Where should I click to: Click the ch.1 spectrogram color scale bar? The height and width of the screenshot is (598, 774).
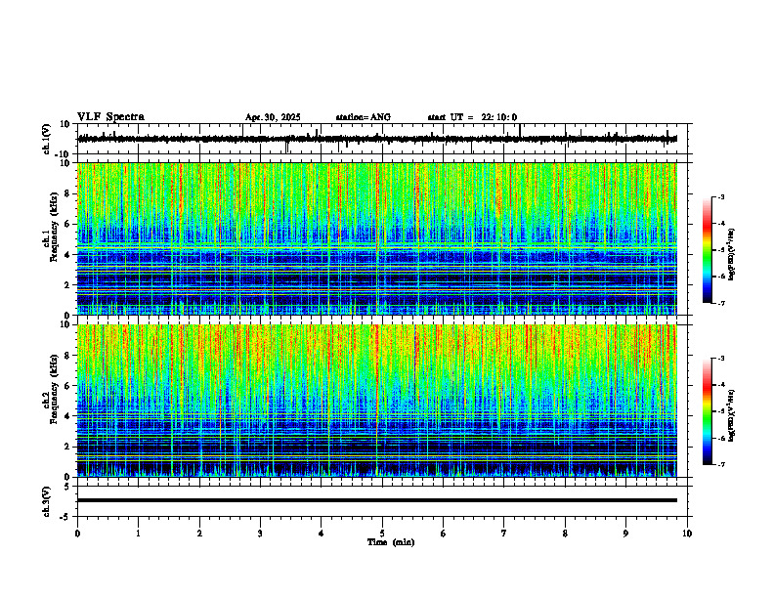[x=707, y=250]
